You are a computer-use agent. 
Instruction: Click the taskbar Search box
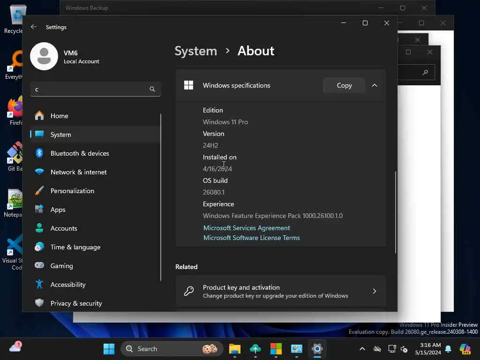(172, 349)
